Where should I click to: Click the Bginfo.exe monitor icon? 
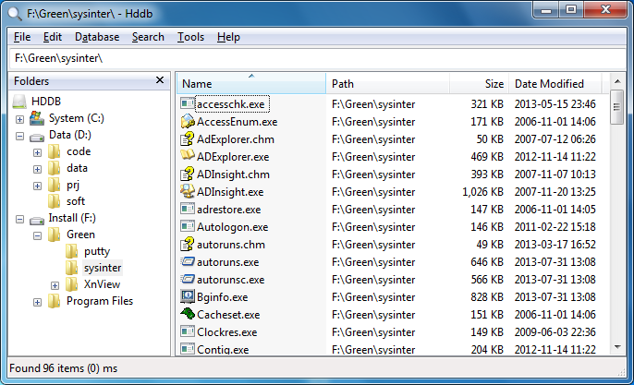[x=188, y=296]
